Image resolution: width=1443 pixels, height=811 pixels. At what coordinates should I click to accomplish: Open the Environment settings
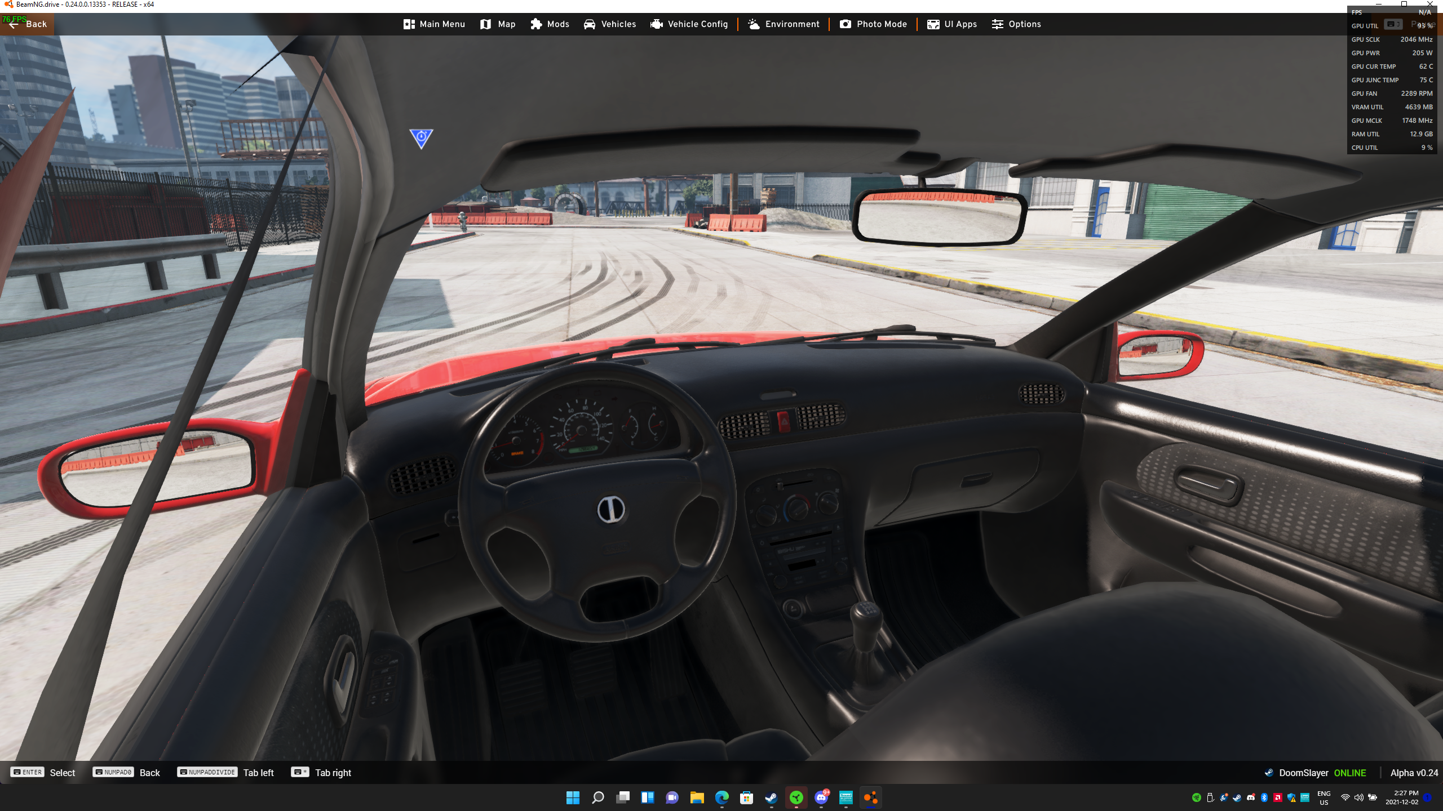784,24
